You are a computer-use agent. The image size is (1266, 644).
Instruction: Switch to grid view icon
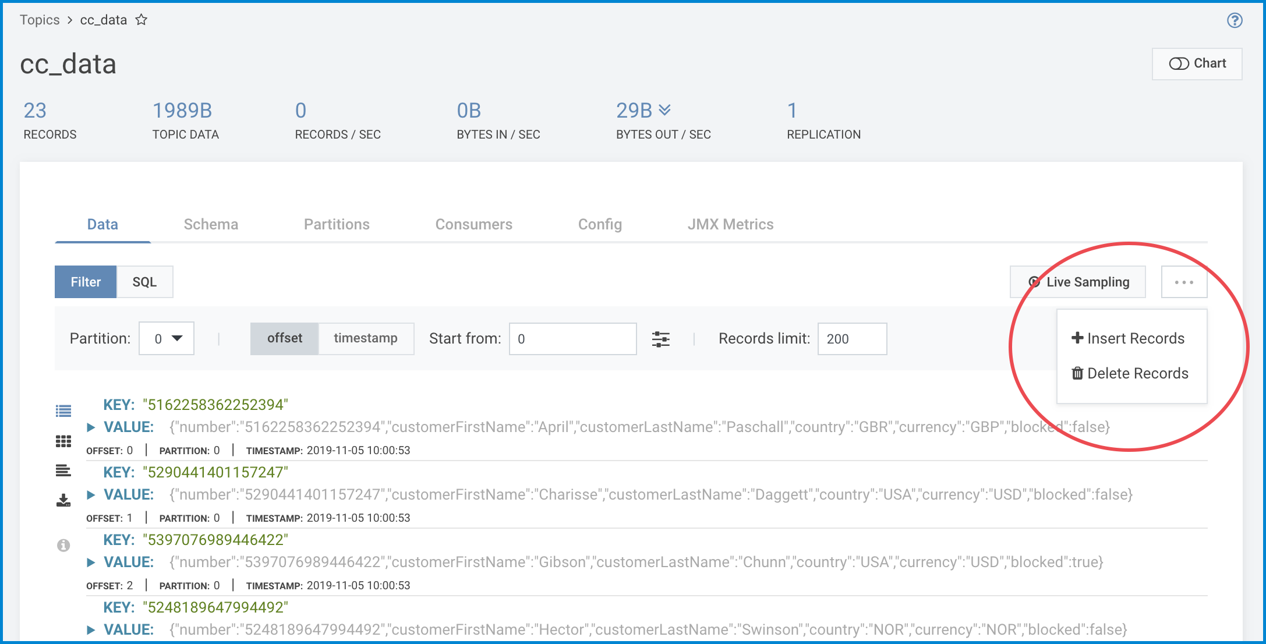(63, 441)
